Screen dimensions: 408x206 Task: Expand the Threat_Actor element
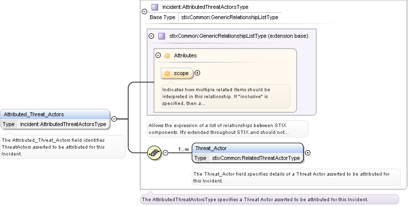pos(307,153)
